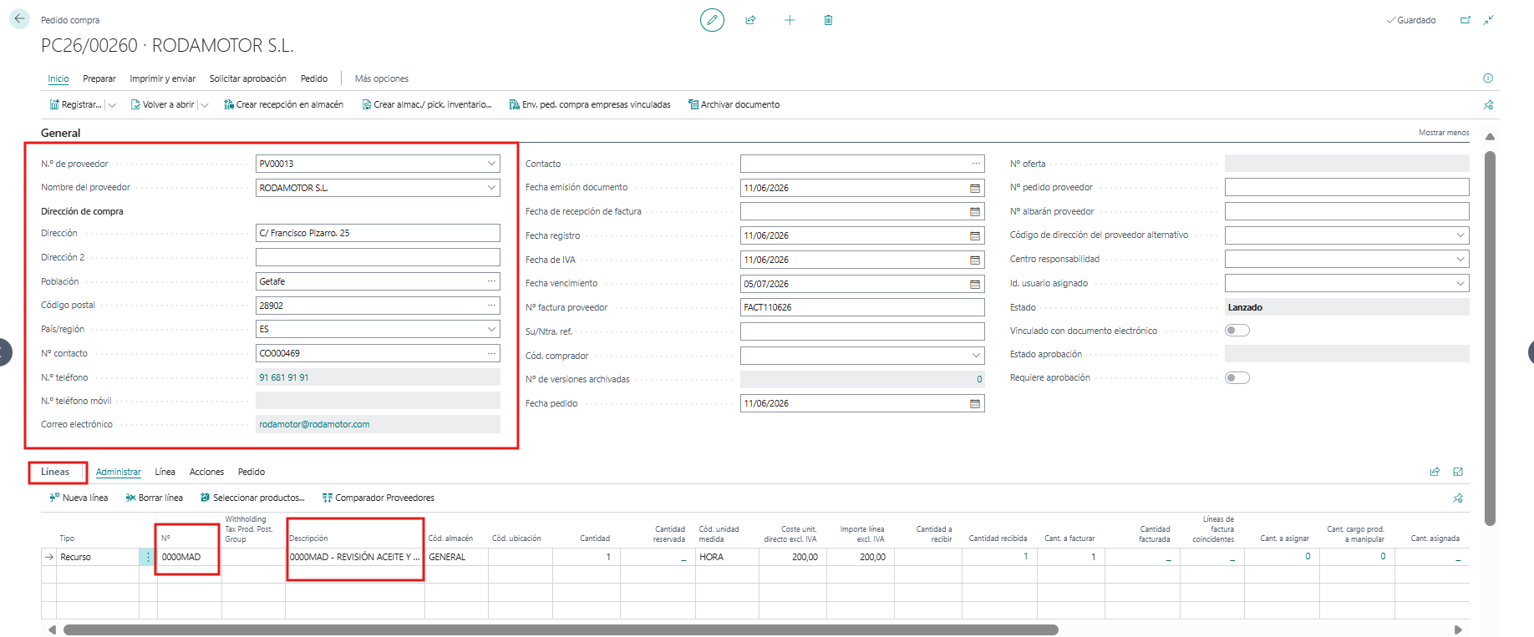Open calendar for Fecha de IVA
The width and height of the screenshot is (1534, 637).
pos(975,260)
